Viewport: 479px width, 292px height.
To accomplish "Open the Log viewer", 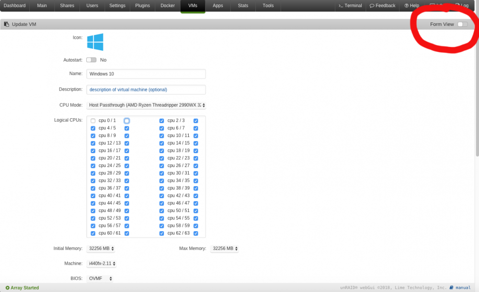I will click(462, 5).
